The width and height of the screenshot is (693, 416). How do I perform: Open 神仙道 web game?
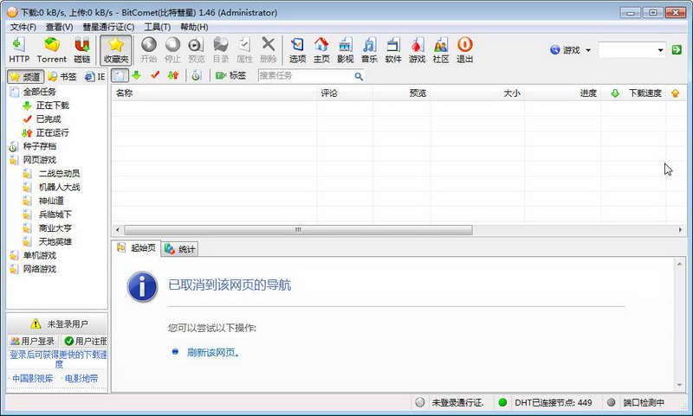[x=51, y=202]
